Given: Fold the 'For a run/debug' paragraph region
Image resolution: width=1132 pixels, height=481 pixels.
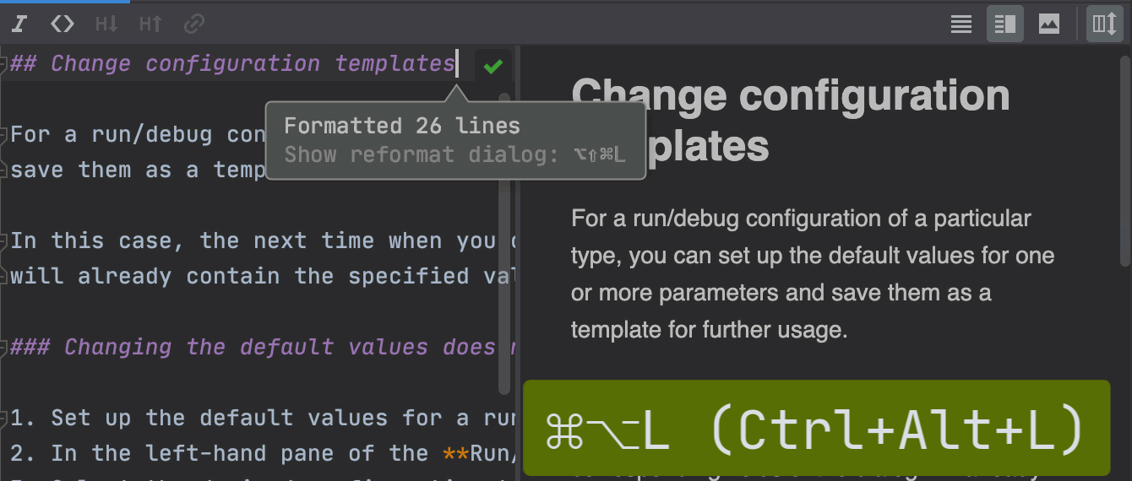Looking at the screenshot, I should tap(3, 134).
